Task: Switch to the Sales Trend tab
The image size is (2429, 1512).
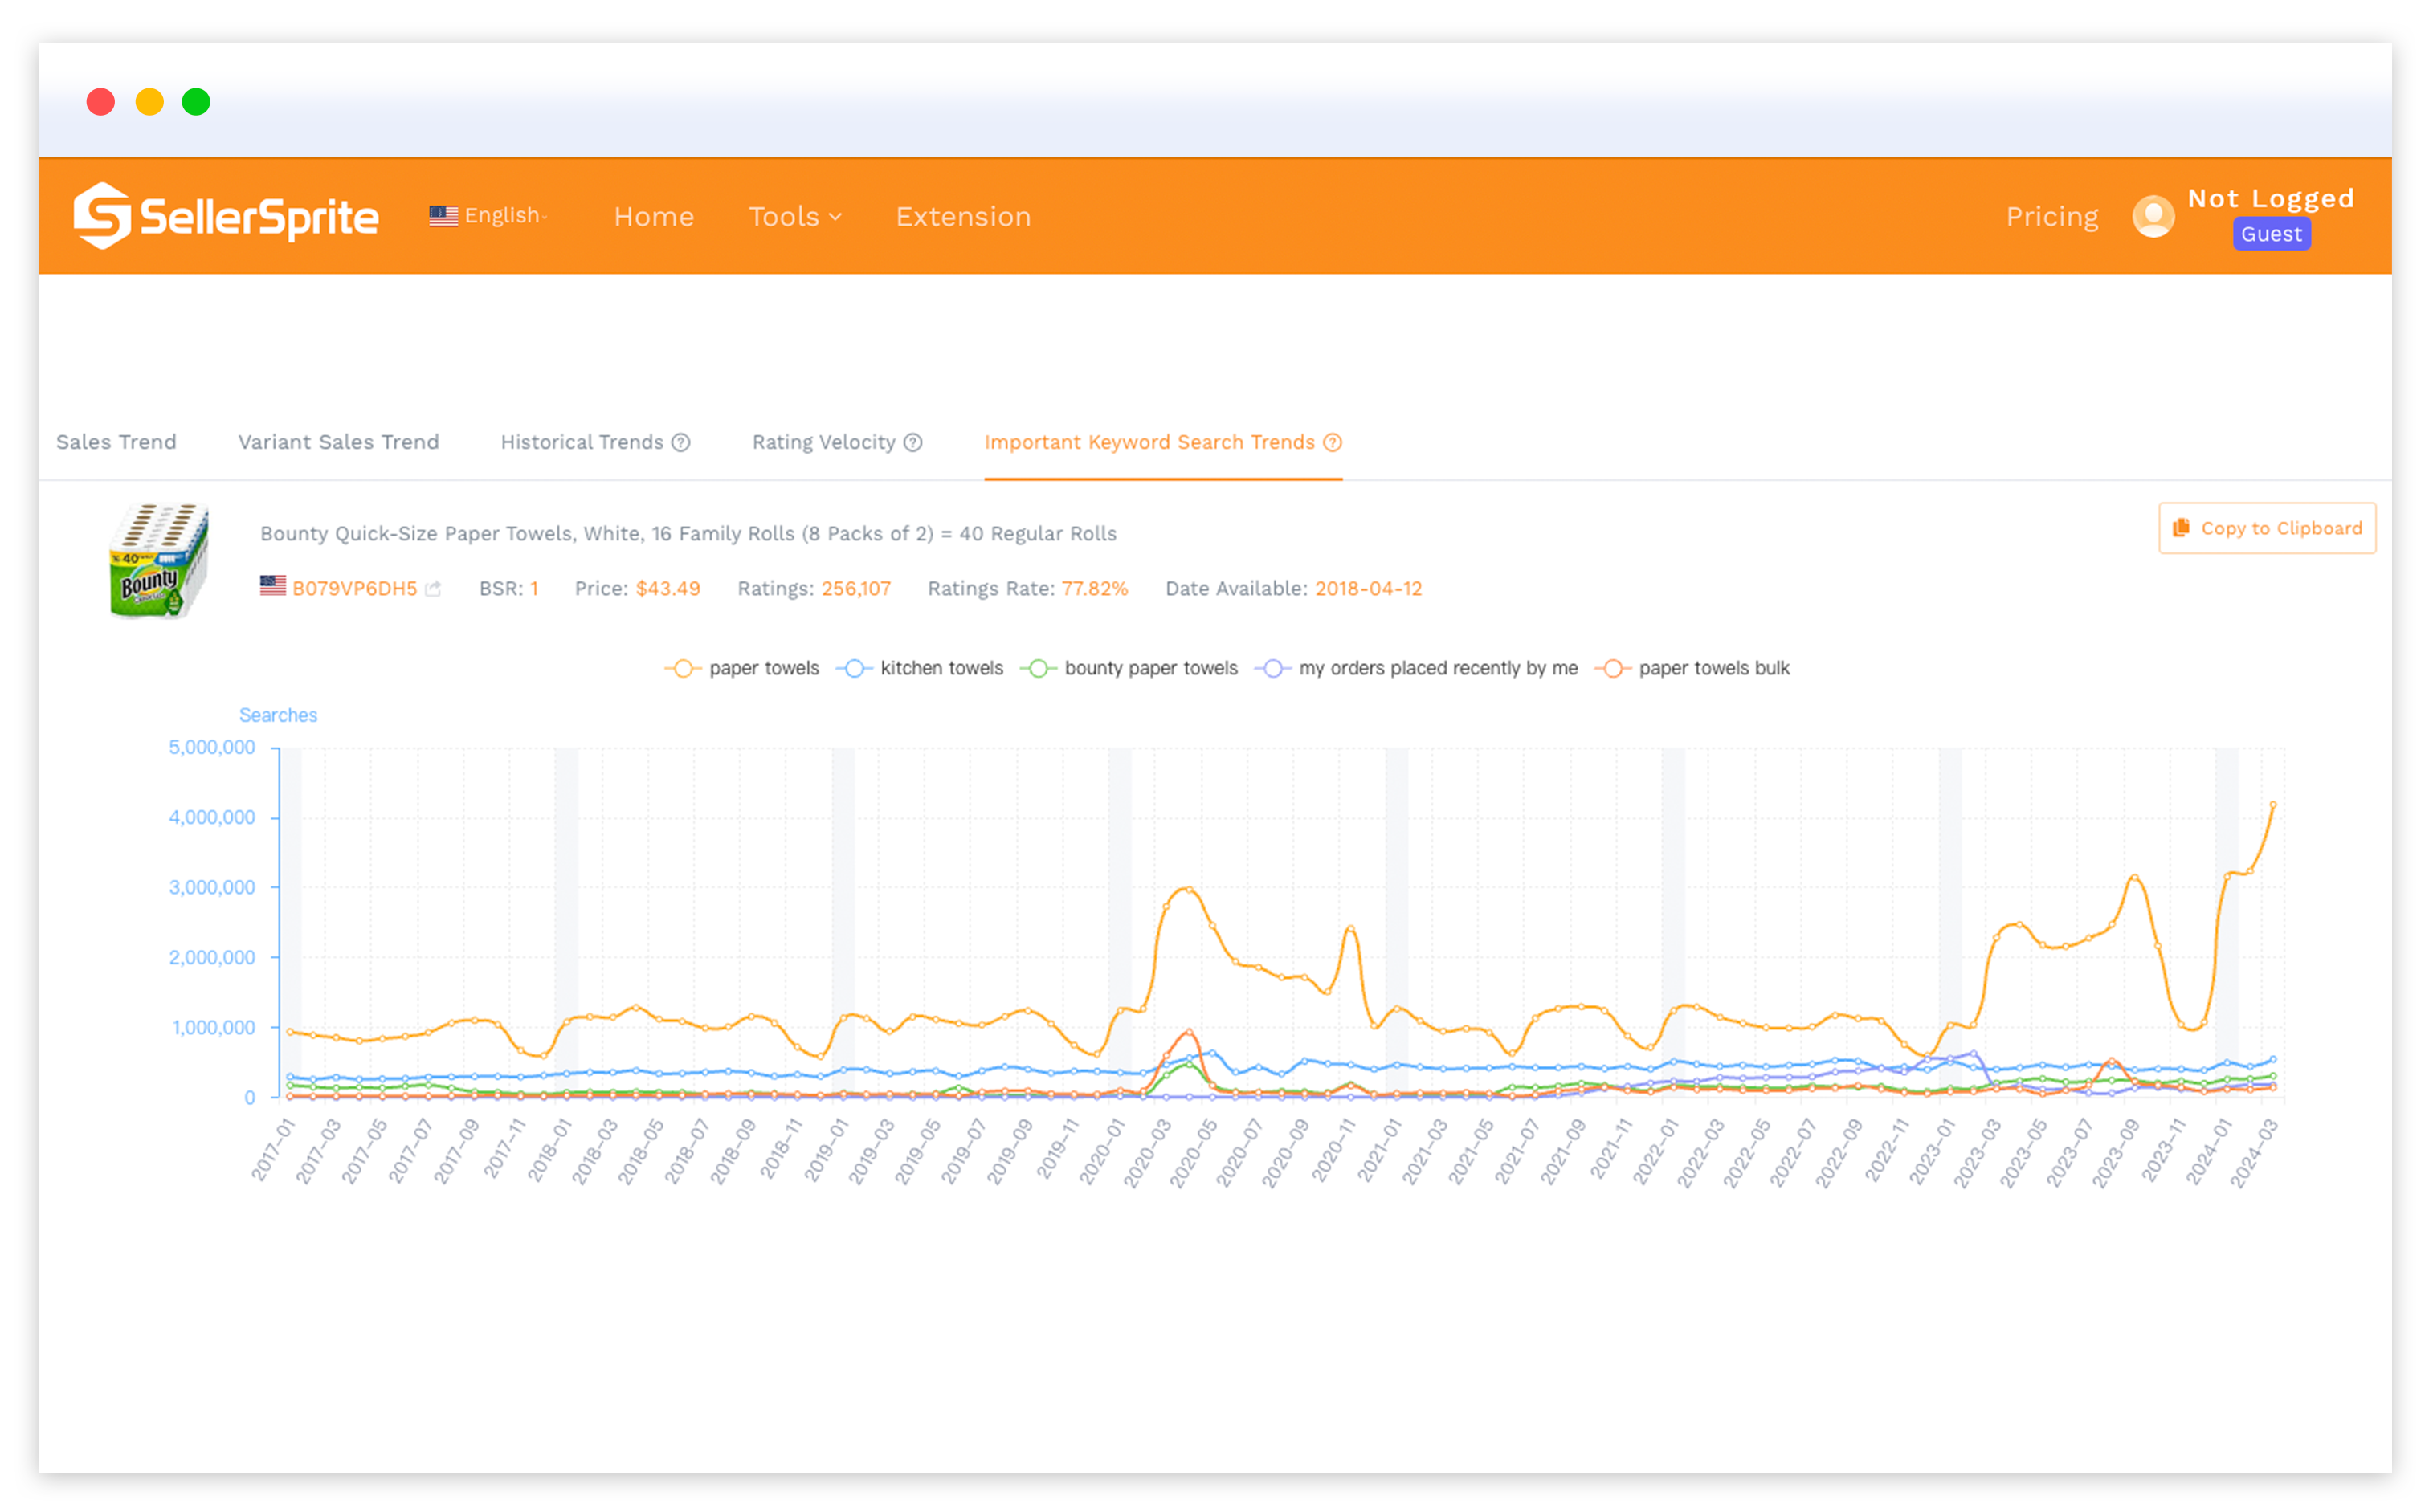Action: (116, 442)
